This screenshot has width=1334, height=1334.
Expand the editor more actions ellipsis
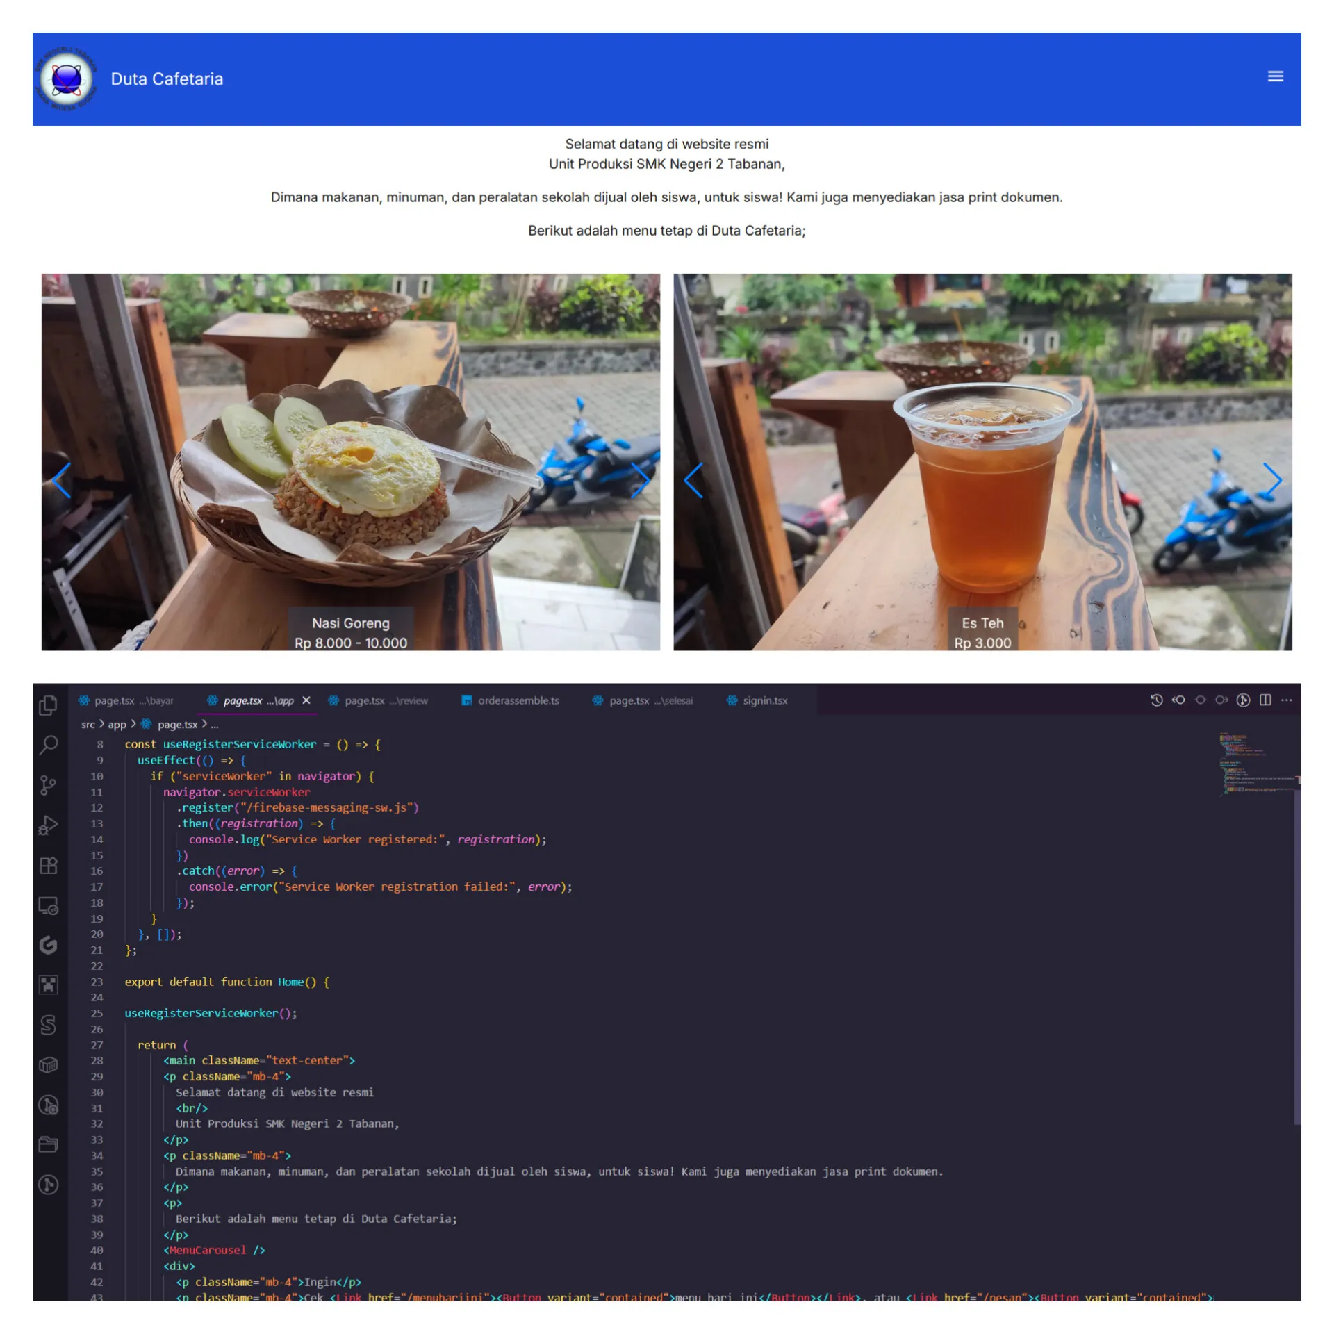[x=1287, y=700]
